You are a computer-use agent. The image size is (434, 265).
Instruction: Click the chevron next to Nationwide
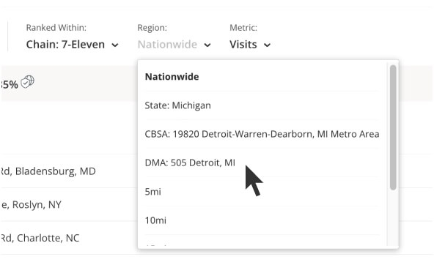coord(207,45)
